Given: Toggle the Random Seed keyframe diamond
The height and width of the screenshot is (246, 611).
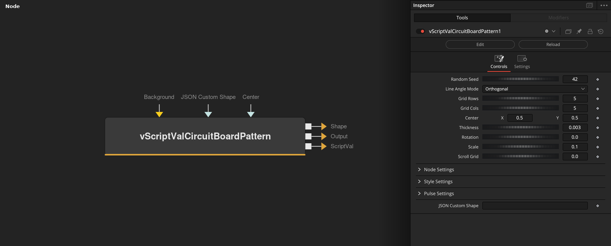Looking at the screenshot, I should [598, 79].
